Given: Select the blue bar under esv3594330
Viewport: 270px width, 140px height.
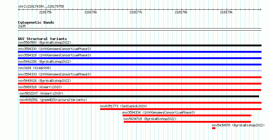Looking at the screenshot, I should click(x=140, y=52).
